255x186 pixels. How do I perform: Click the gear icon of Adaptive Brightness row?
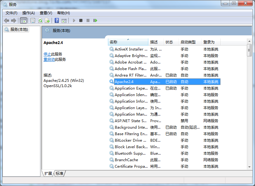pos(111,55)
